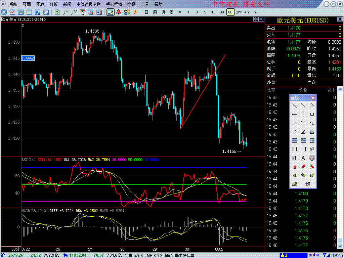Image resolution: width=344 pixels, height=258 pixels.
Task: Select the red up-right arrow marker
Action: 303,167
